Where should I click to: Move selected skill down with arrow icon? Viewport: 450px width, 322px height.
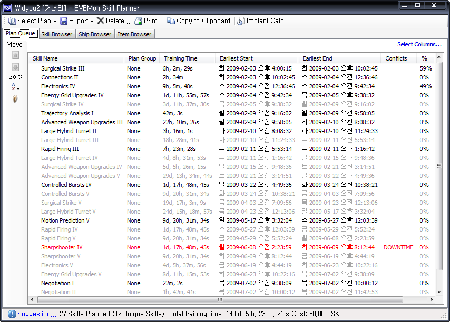(15, 67)
